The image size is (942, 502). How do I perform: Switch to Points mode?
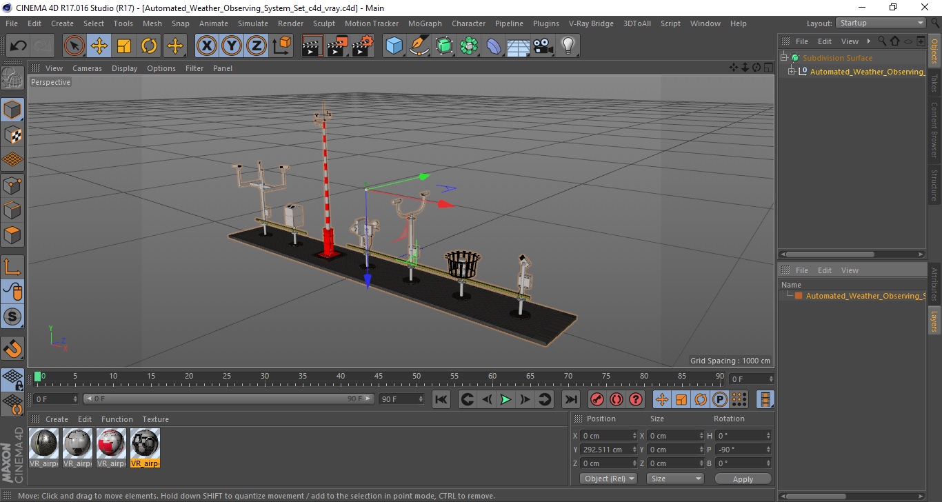click(x=12, y=185)
